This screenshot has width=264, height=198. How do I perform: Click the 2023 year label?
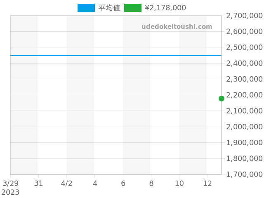(x=10, y=192)
